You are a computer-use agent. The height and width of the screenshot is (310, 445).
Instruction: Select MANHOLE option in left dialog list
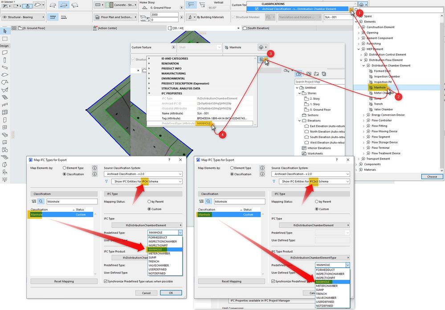coord(165,249)
